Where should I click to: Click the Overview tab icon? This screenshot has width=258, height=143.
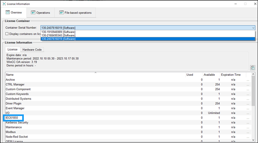8,13
